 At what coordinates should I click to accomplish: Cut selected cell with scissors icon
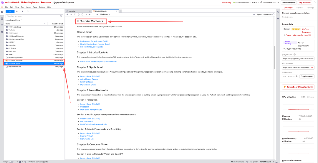point(75,15)
